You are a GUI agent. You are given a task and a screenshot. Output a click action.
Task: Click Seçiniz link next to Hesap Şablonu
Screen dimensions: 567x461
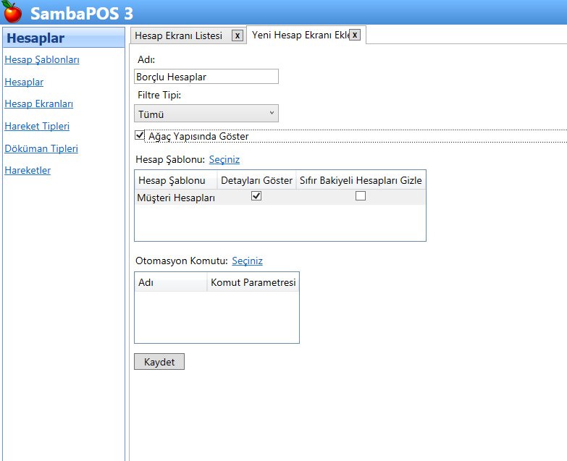click(224, 159)
